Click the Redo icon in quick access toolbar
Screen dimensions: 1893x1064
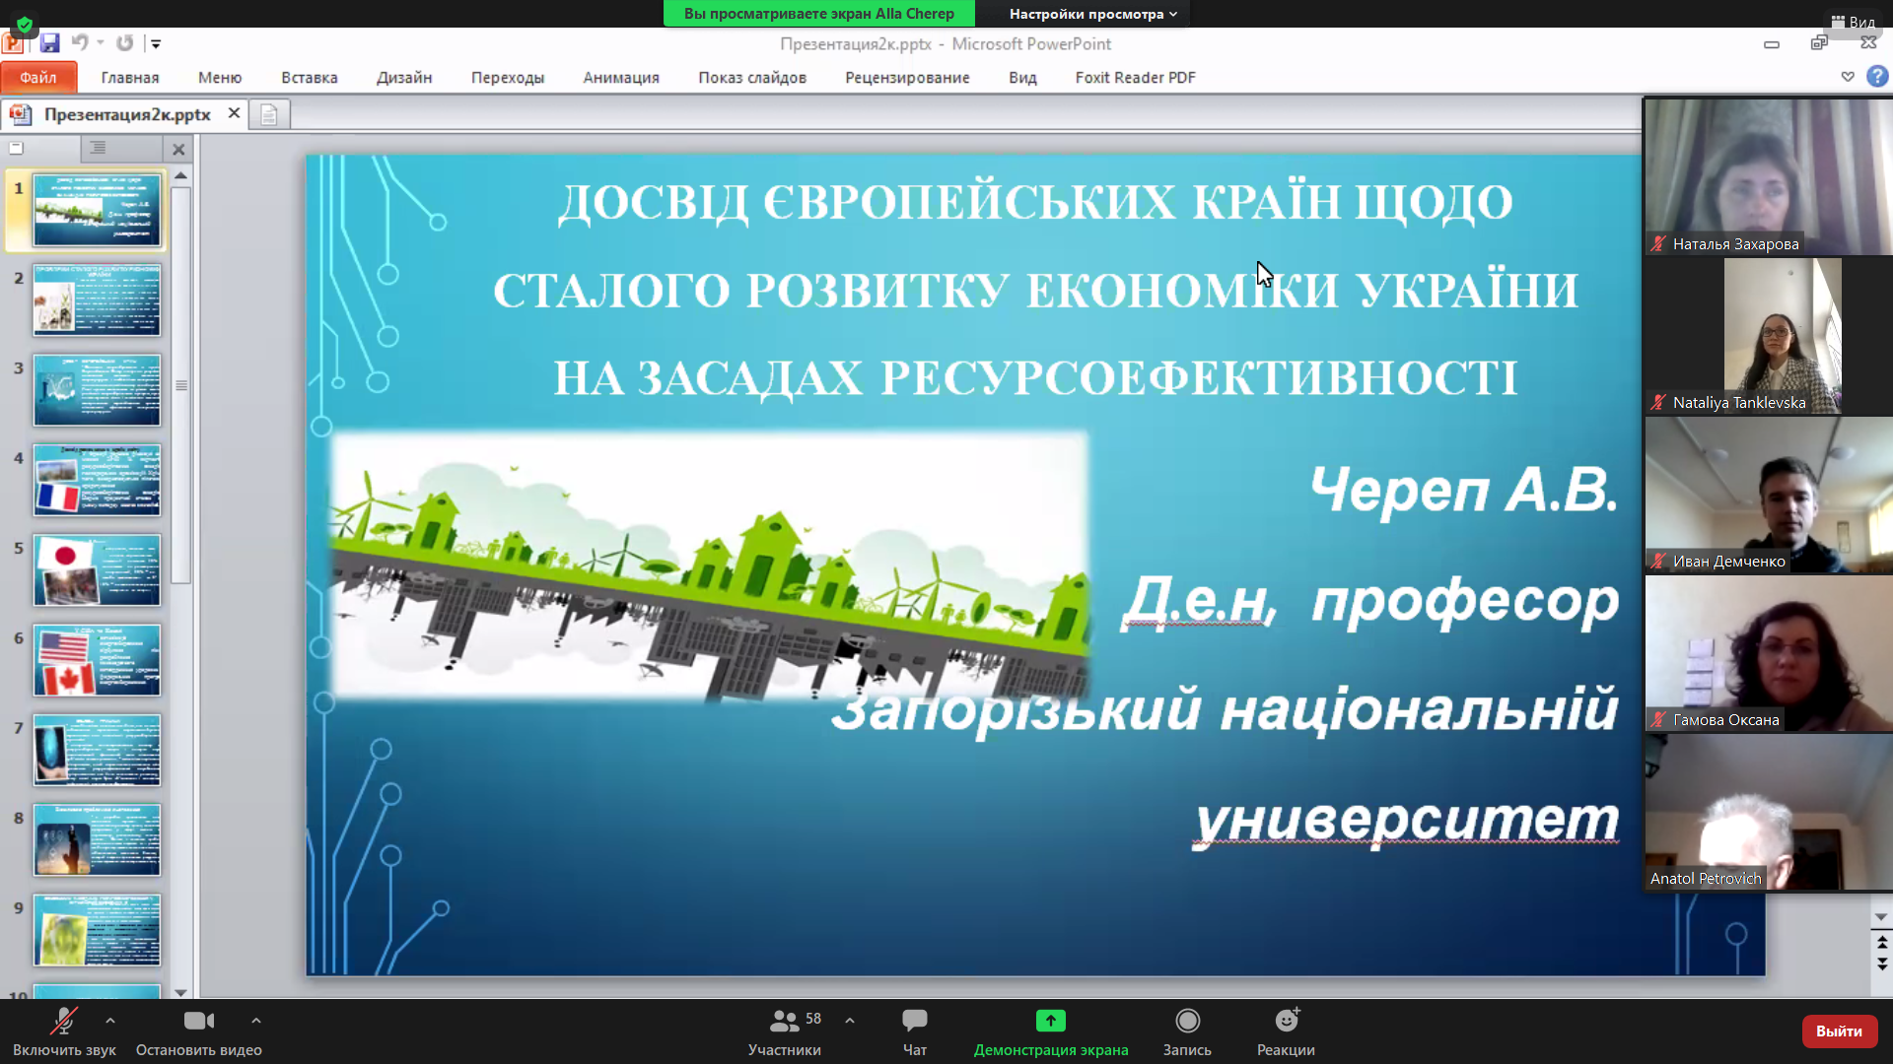pyautogui.click(x=124, y=42)
